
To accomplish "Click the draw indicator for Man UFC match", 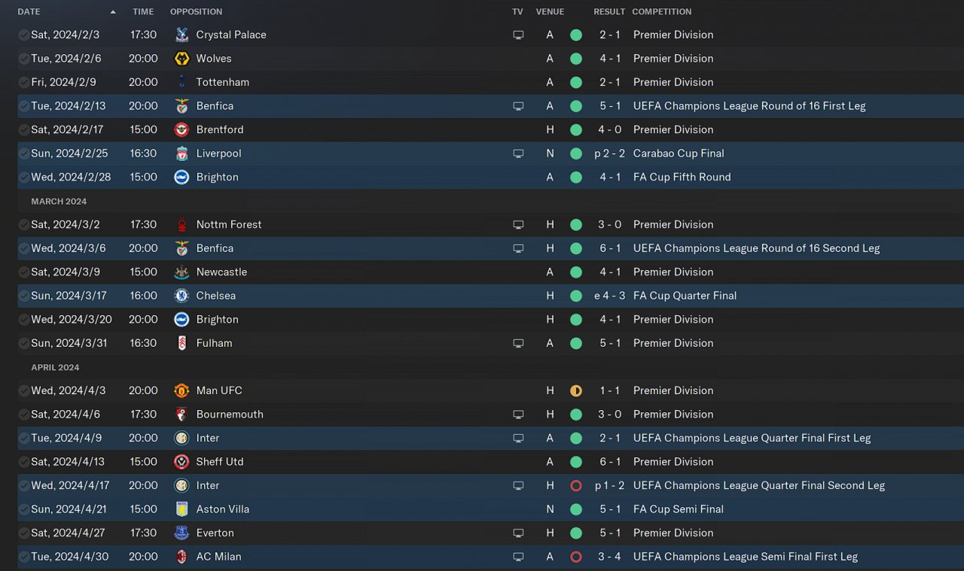I will pos(576,390).
